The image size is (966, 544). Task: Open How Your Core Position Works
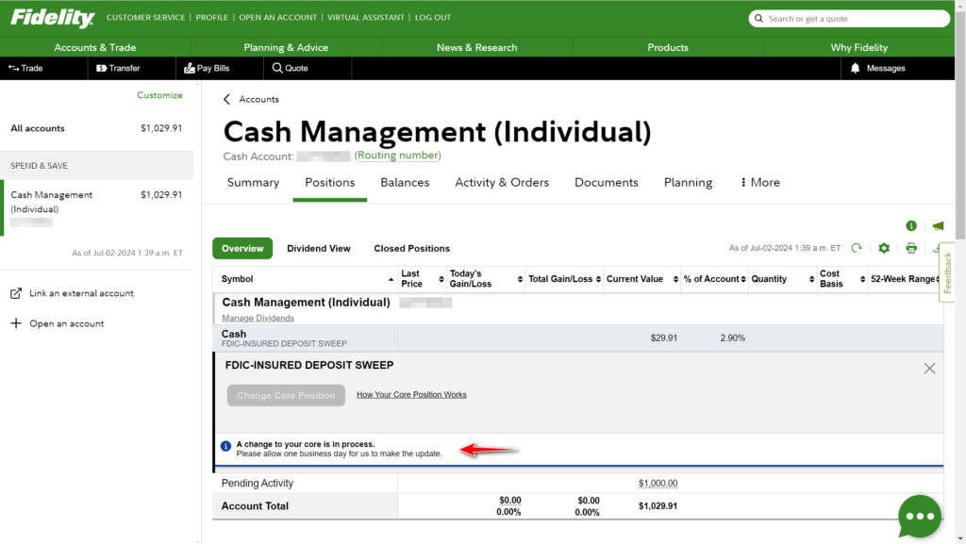point(411,394)
